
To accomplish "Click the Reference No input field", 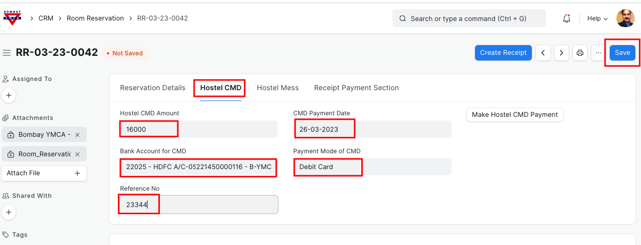I will [199, 205].
